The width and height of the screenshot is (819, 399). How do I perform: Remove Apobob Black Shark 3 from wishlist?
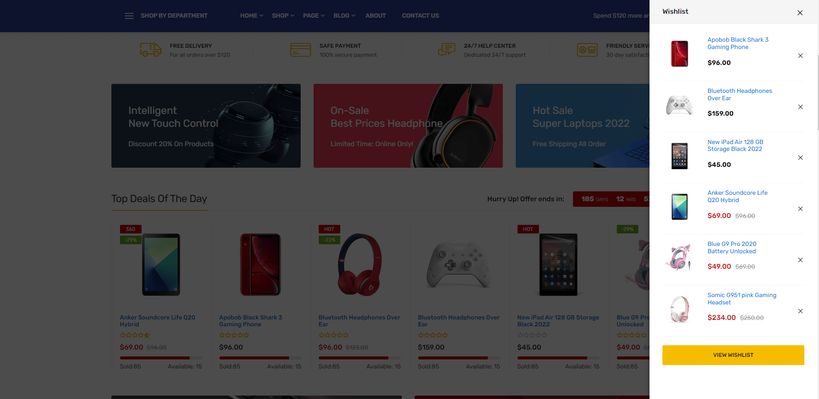click(x=800, y=55)
